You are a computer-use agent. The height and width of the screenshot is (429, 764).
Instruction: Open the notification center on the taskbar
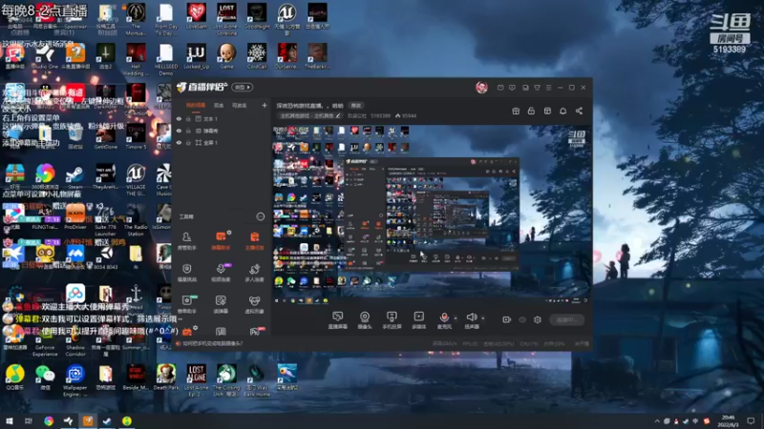coord(751,421)
